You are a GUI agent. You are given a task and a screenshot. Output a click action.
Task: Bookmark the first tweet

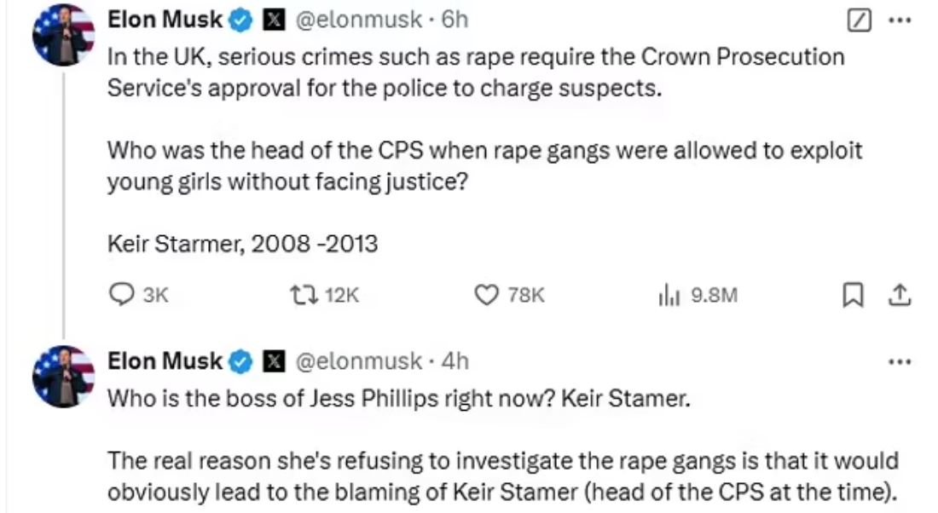[851, 295]
